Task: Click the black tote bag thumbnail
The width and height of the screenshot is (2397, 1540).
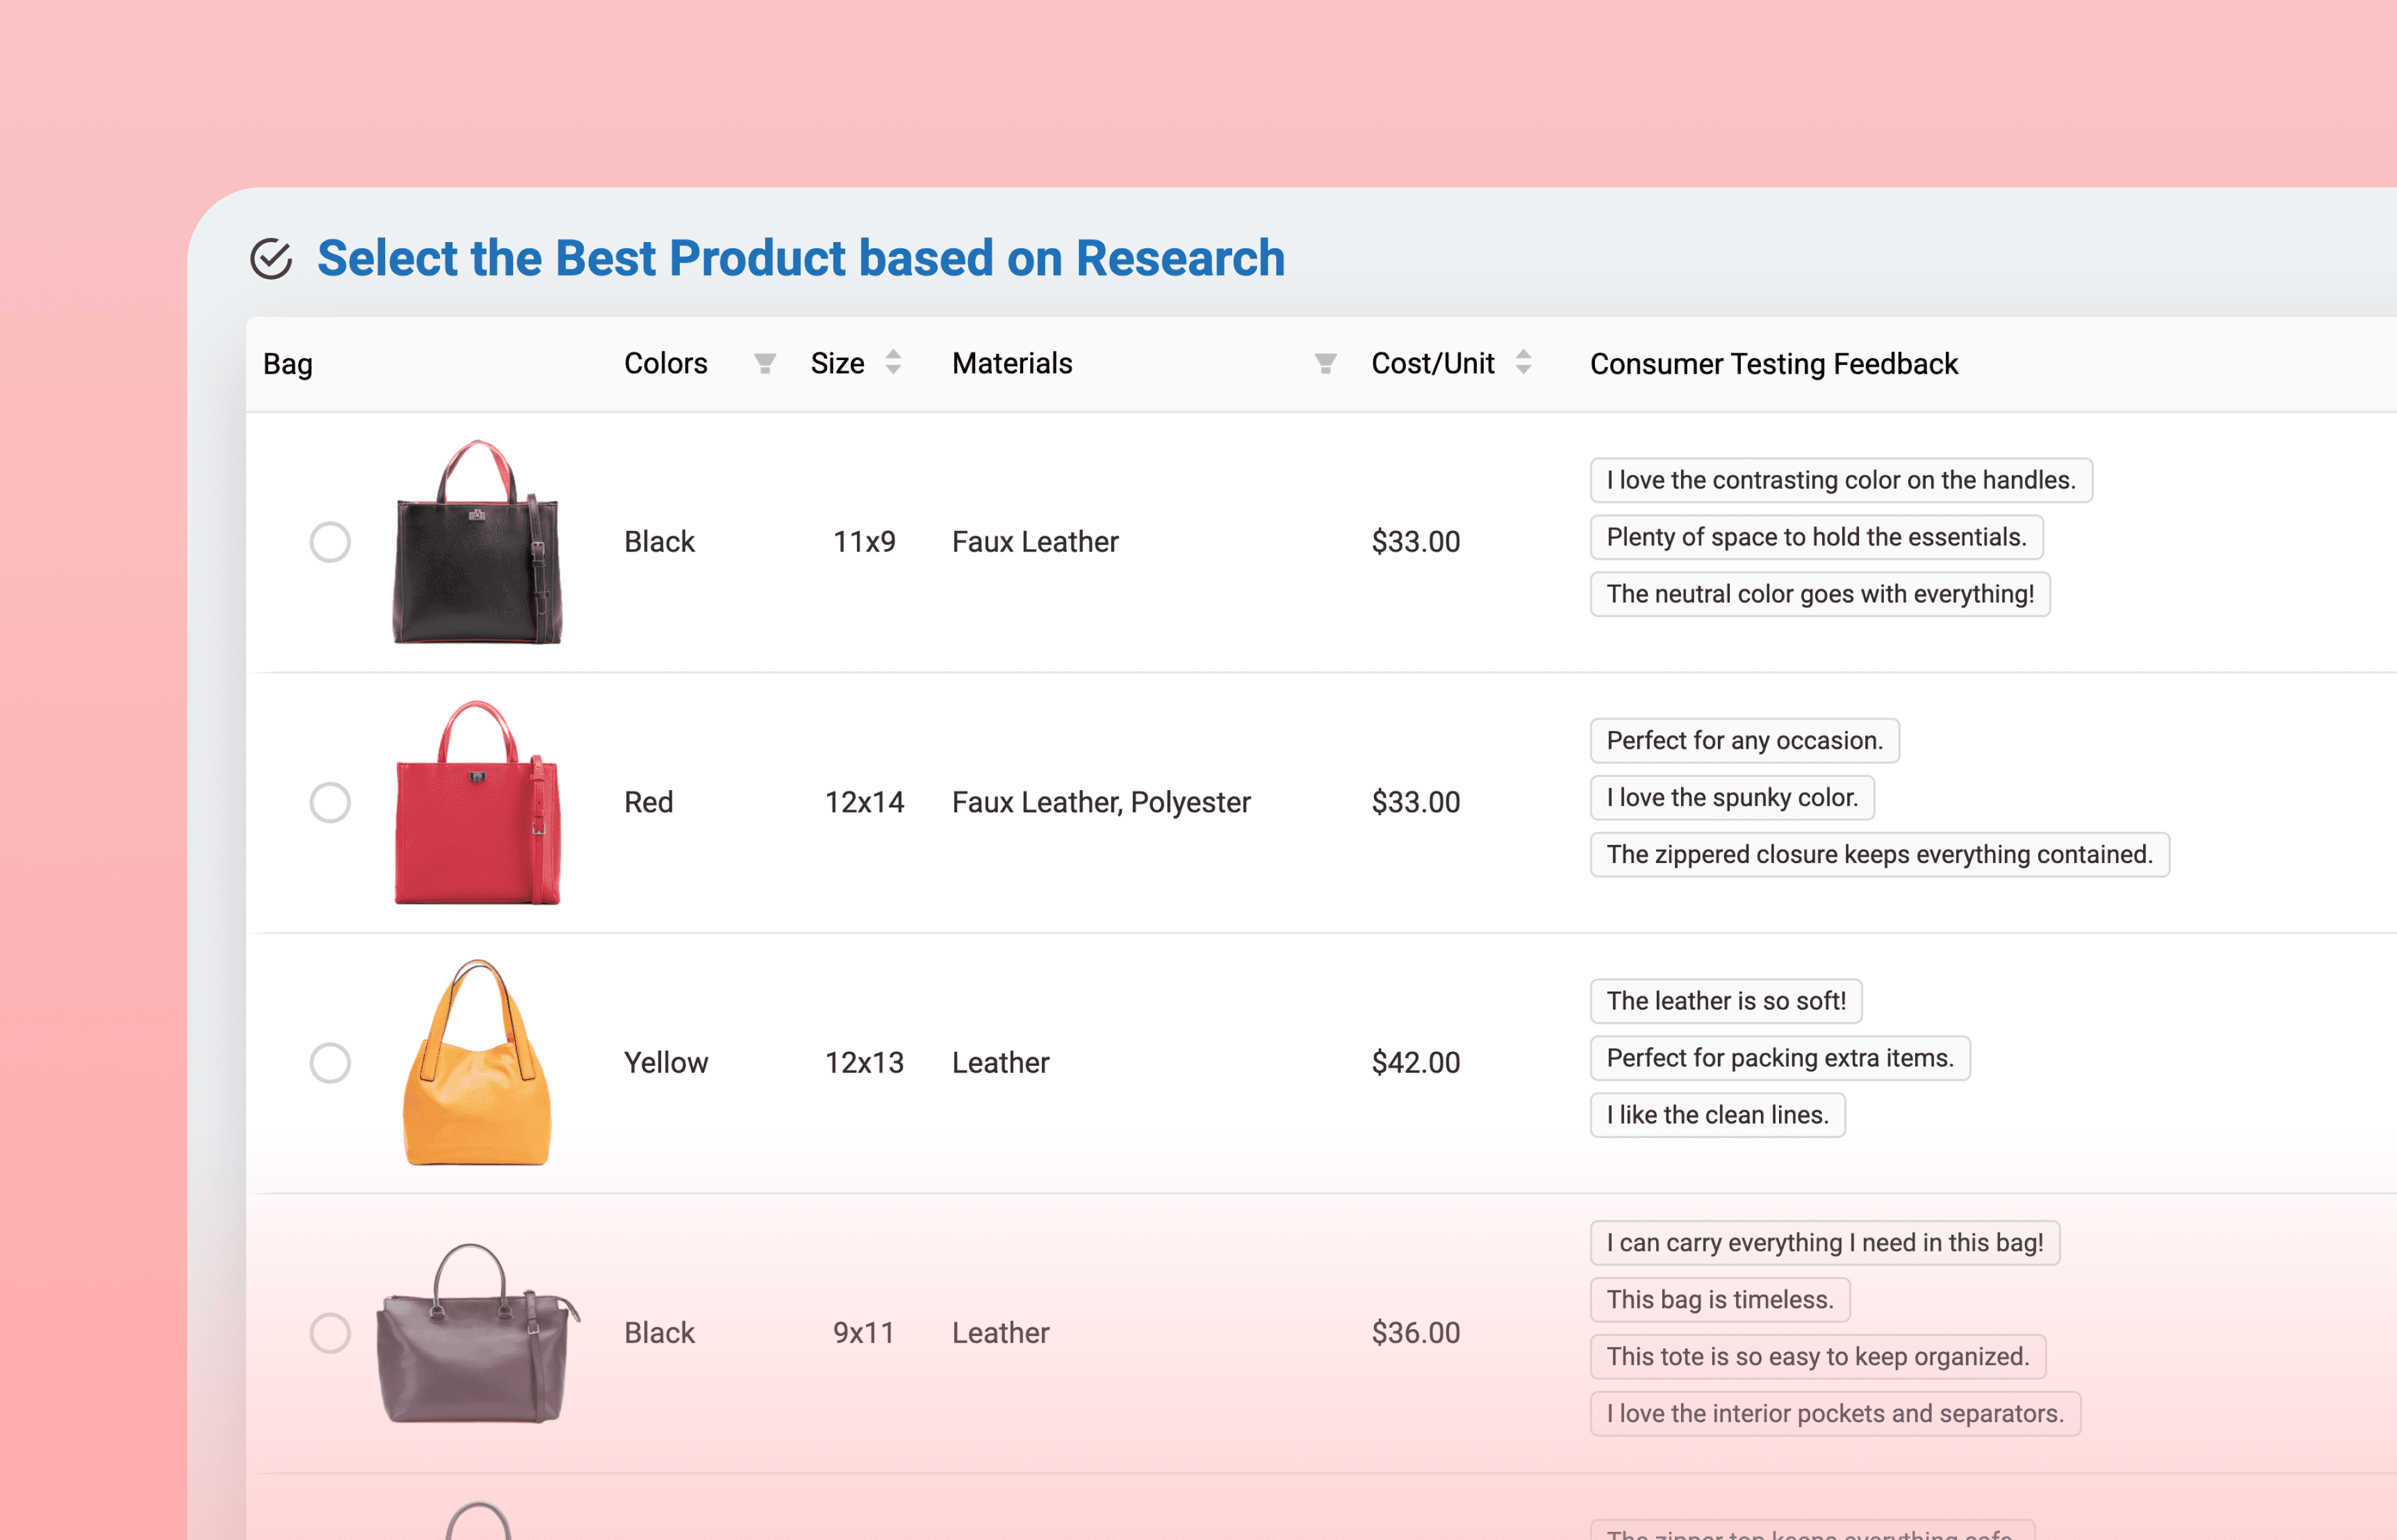Action: click(x=477, y=542)
